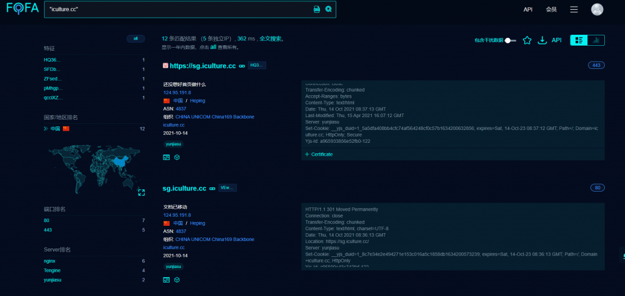Switch to the list view icon
Screen dimensions: 625x296
[x=579, y=40]
